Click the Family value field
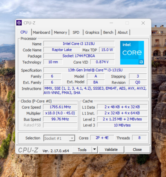The image size is (166, 177). tap(52, 76)
